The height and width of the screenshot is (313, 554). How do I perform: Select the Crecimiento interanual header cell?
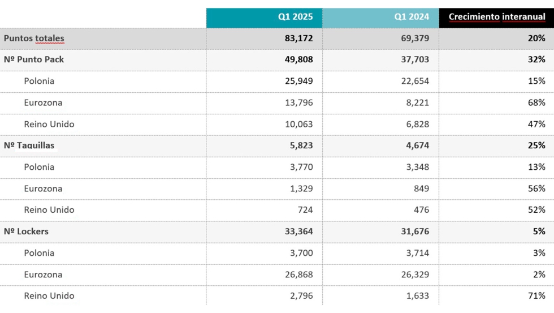[496, 17]
